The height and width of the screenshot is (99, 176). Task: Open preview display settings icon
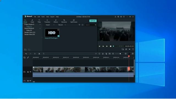(x=123, y=49)
